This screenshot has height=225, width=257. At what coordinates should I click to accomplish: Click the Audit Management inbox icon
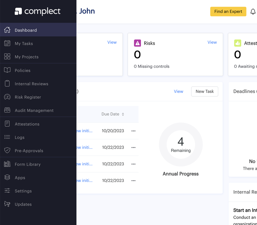7,110
